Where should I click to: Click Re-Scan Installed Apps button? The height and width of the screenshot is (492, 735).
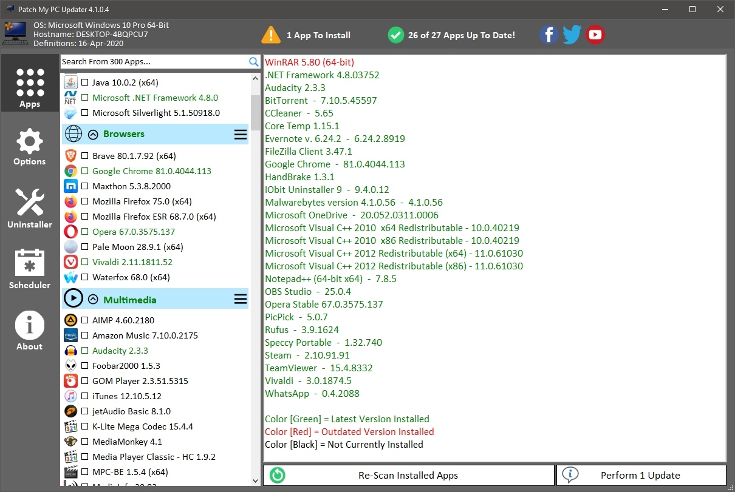point(408,476)
